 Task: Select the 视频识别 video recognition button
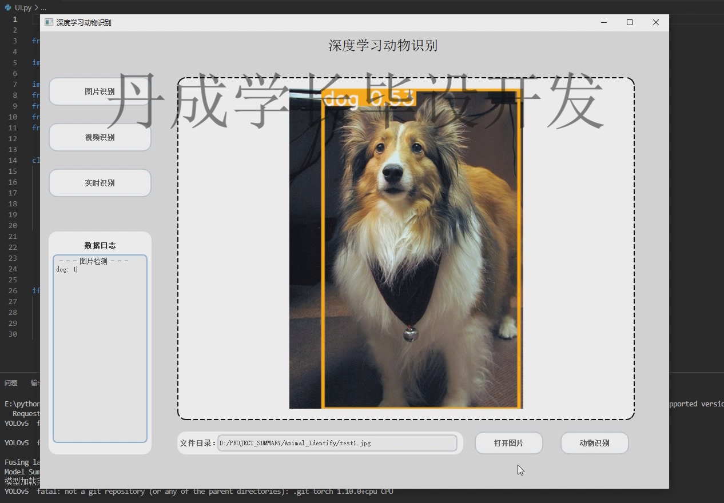pos(100,137)
